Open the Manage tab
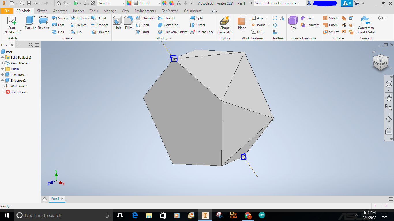 110,11
